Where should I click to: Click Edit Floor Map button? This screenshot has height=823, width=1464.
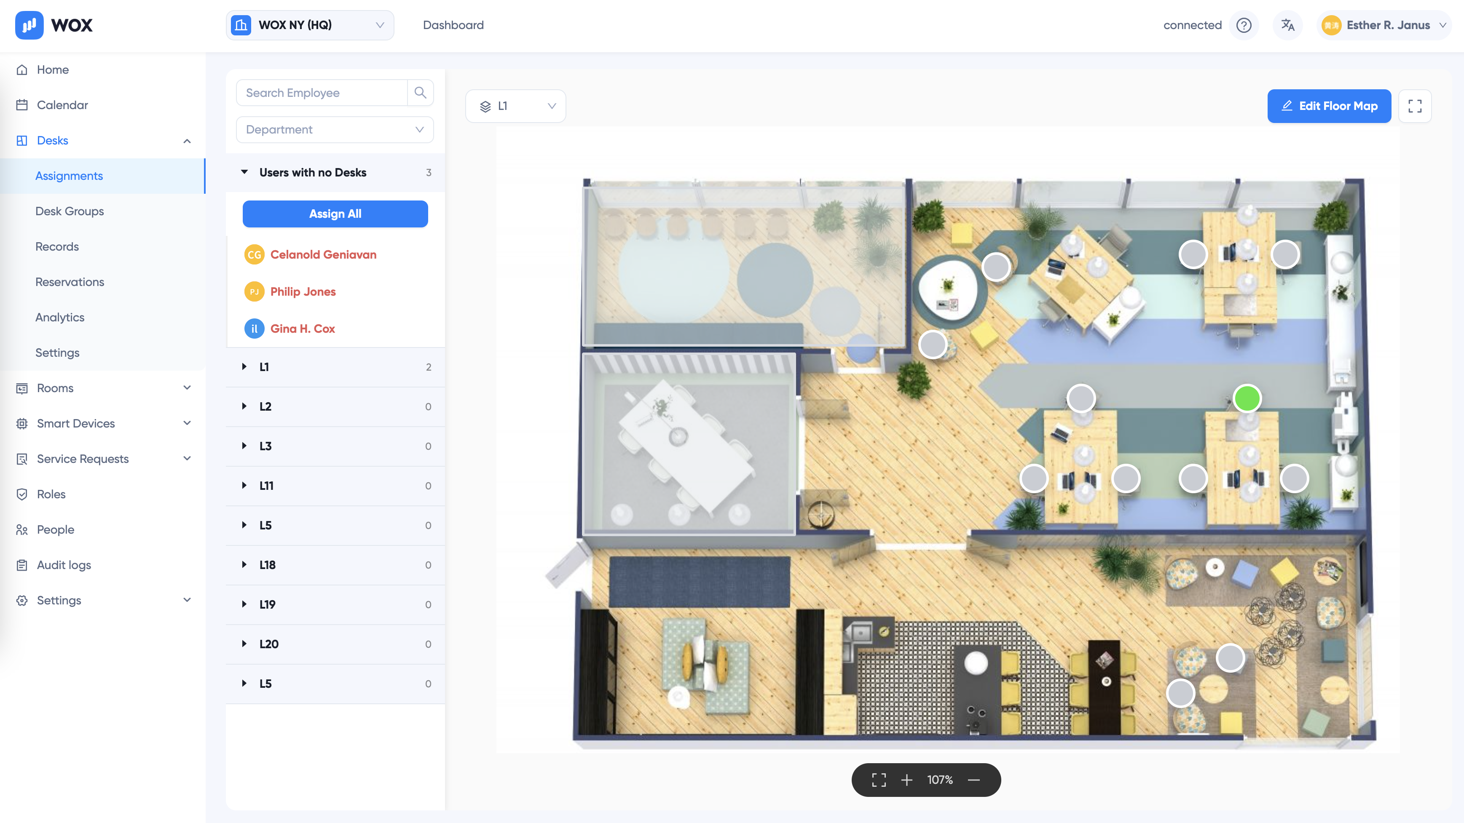[x=1329, y=106]
